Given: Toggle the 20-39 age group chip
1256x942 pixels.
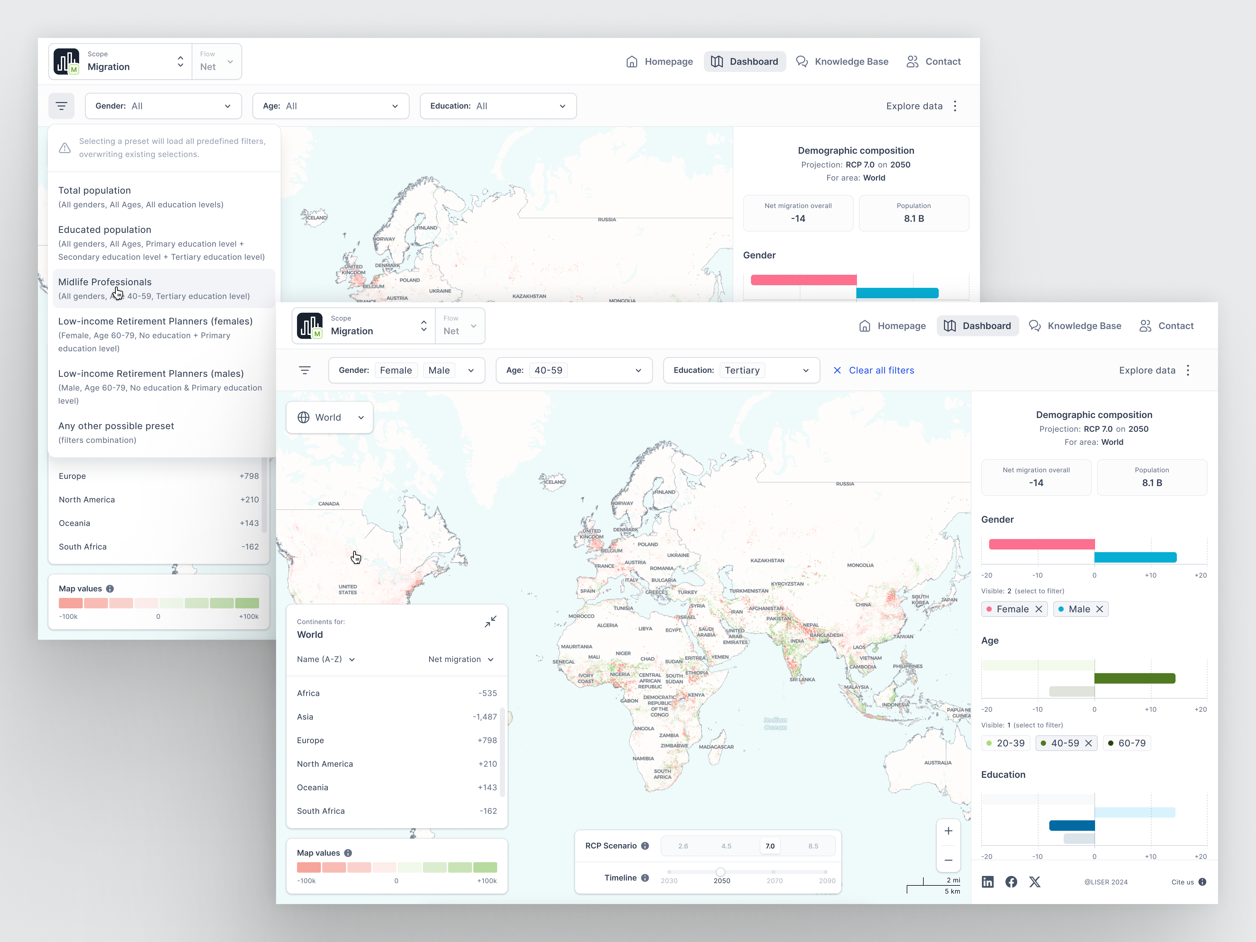Looking at the screenshot, I should pyautogui.click(x=1005, y=743).
